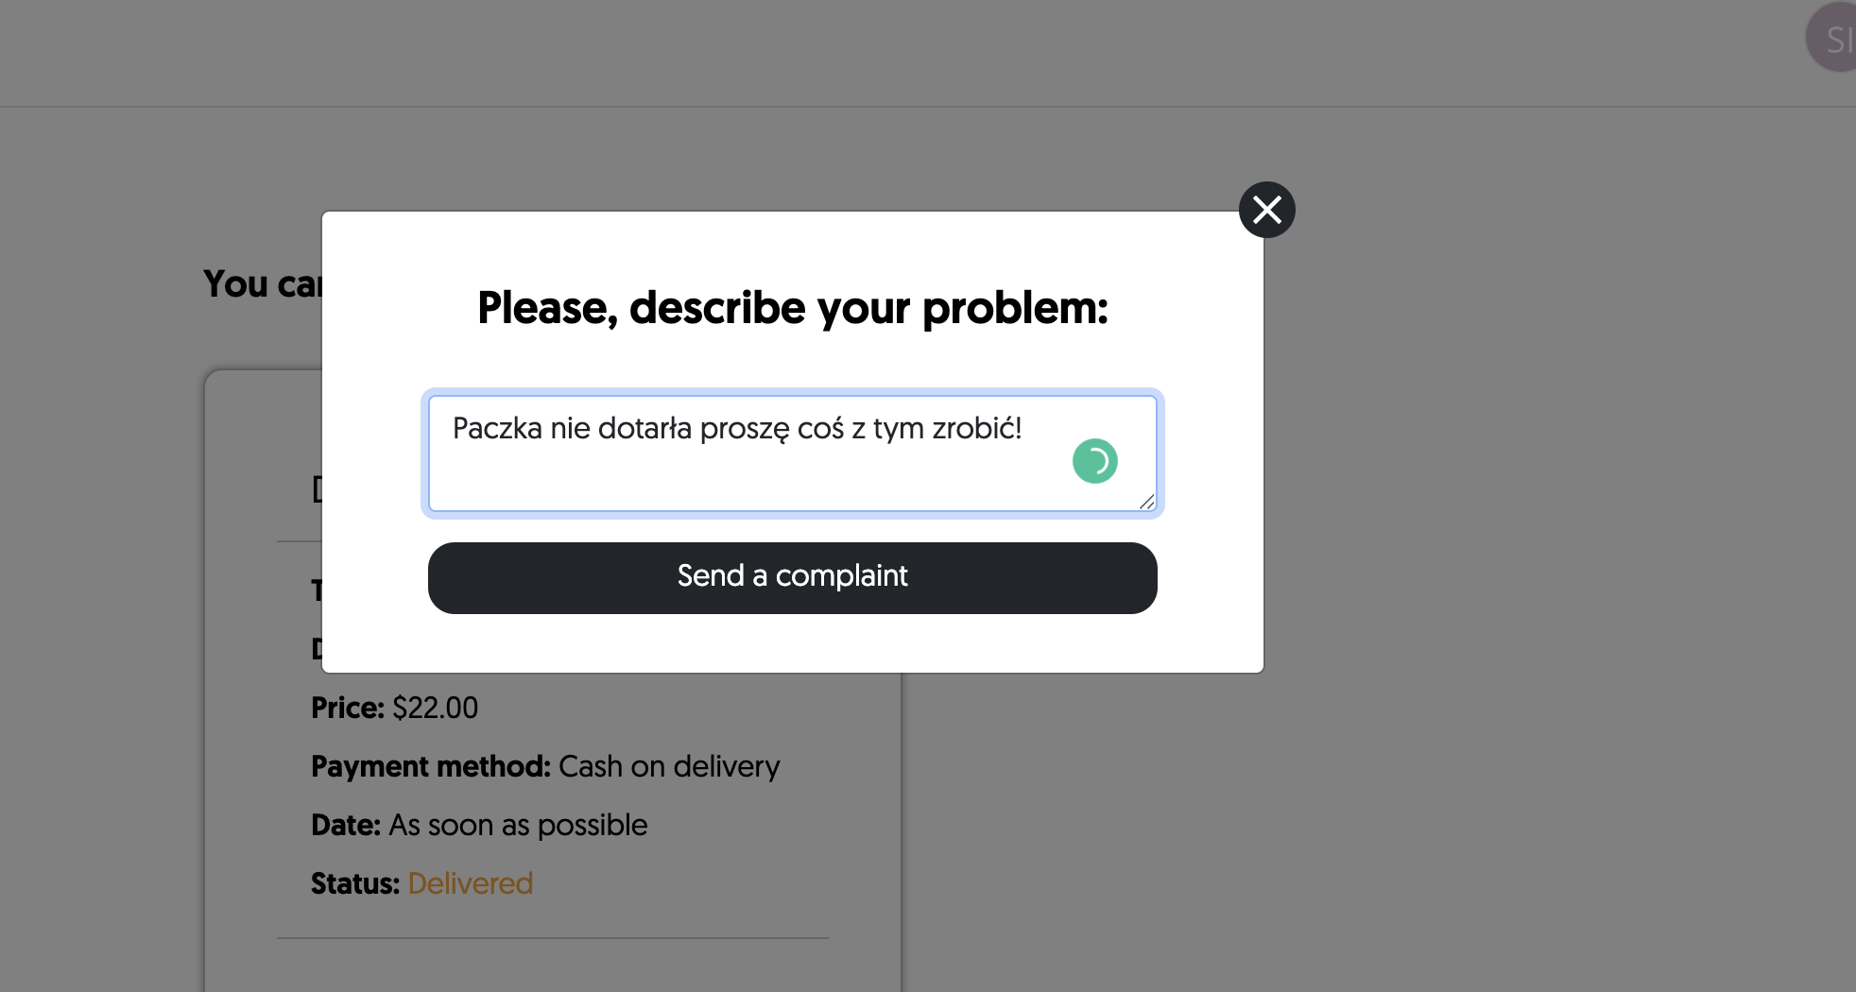Image resolution: width=1856 pixels, height=992 pixels.
Task: Click the "Cash on delivery" payment value
Action: [669, 766]
